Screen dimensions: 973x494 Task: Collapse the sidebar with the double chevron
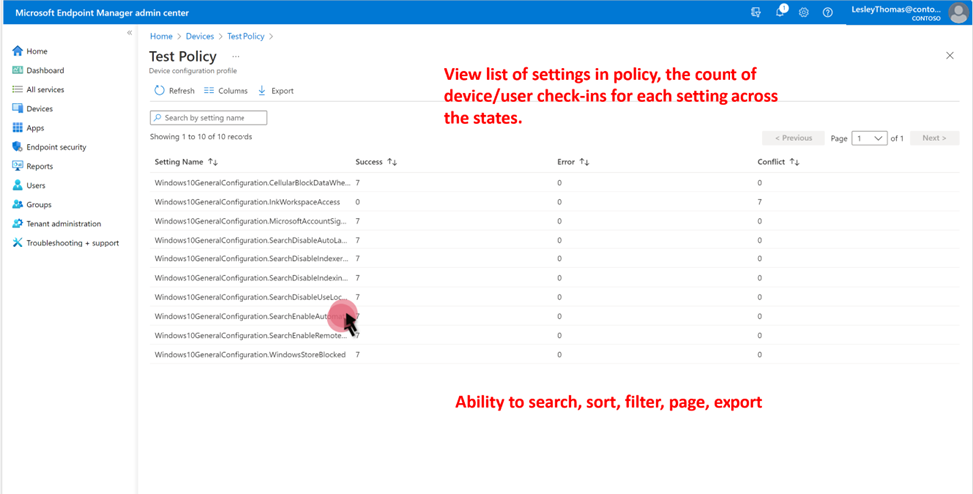[x=129, y=32]
